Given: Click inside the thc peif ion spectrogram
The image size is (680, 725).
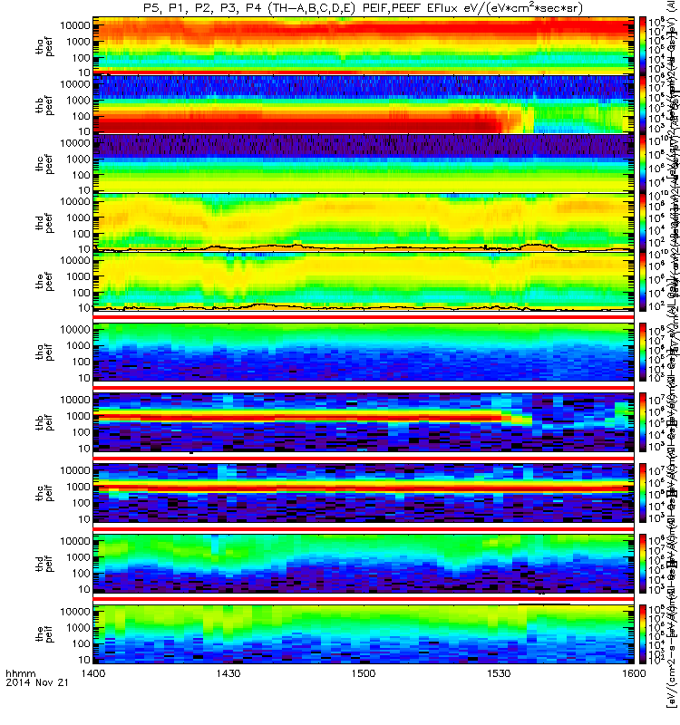Looking at the screenshot, I should (x=364, y=493).
